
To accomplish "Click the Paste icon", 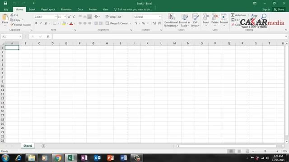I will (5, 17).
